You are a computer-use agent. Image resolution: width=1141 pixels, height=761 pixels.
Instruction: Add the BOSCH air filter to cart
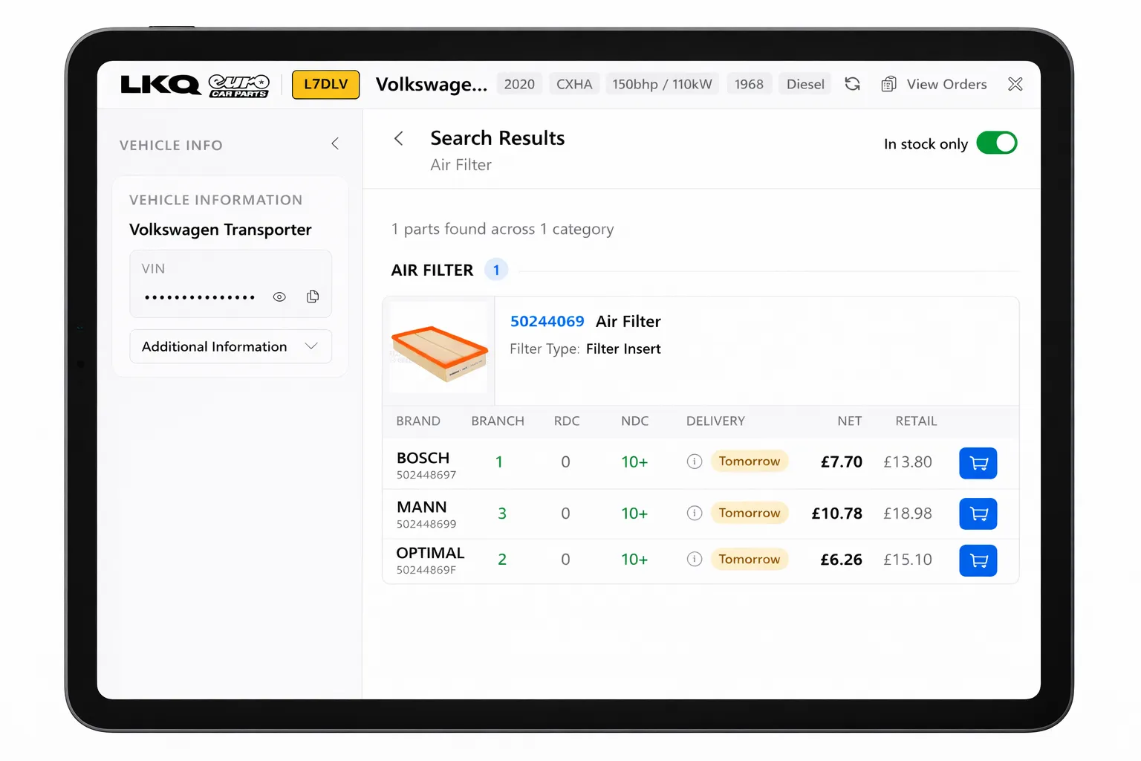tap(978, 462)
